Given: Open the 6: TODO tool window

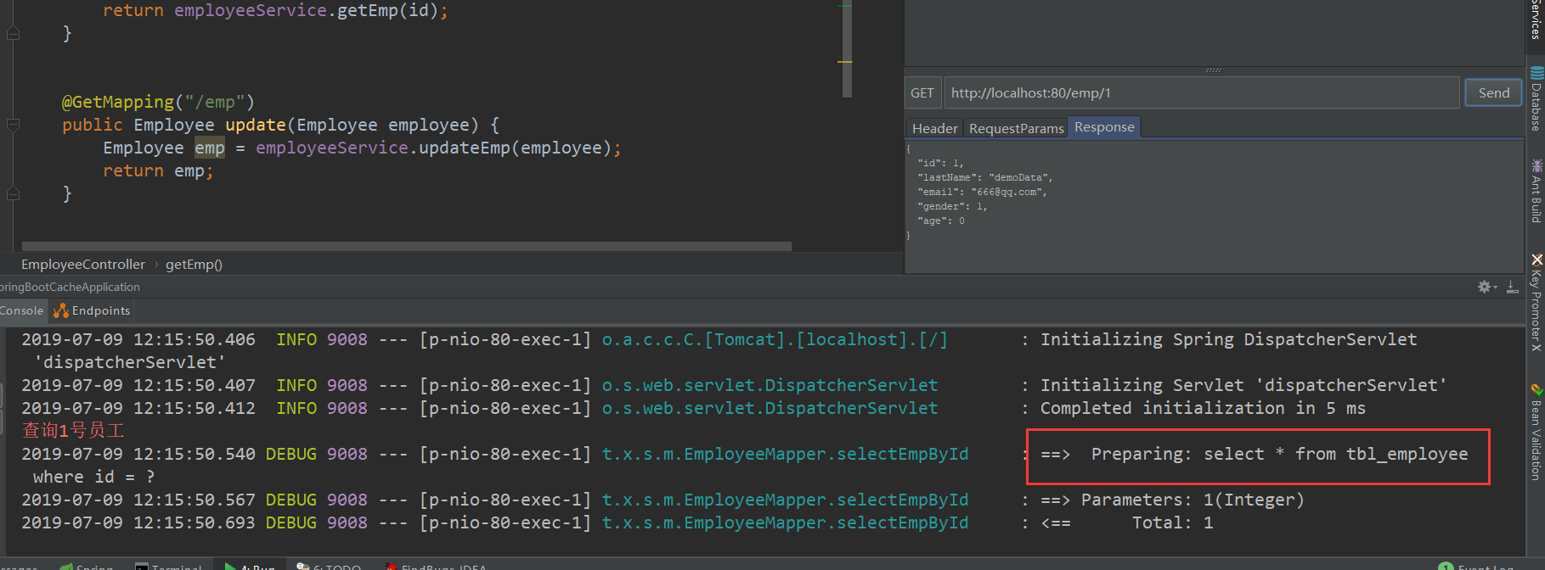Looking at the screenshot, I should click(x=330, y=565).
